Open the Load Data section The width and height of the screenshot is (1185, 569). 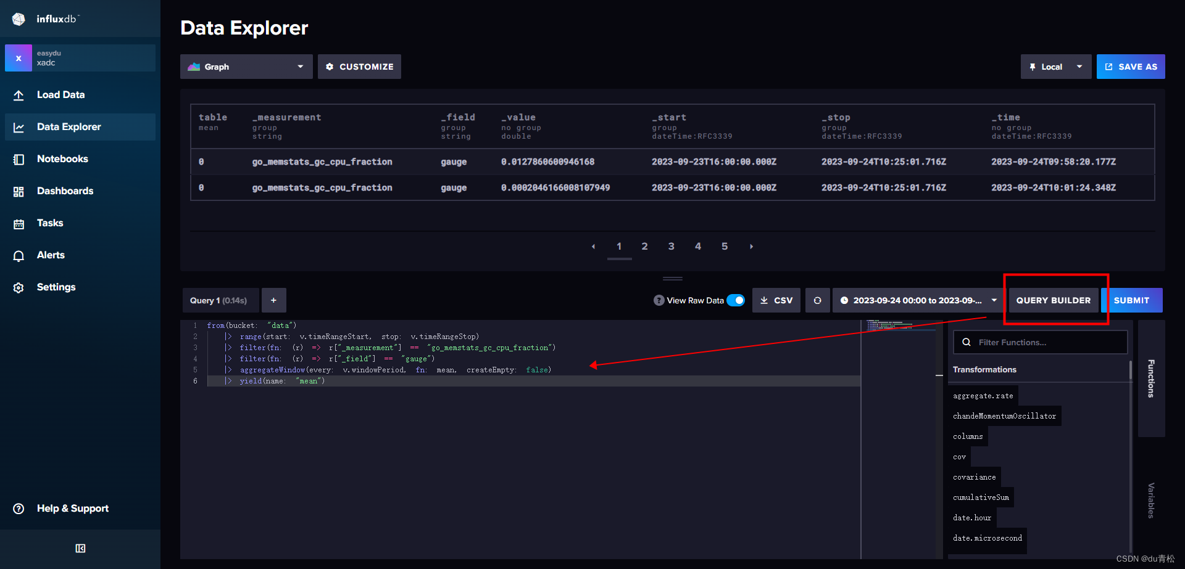60,94
